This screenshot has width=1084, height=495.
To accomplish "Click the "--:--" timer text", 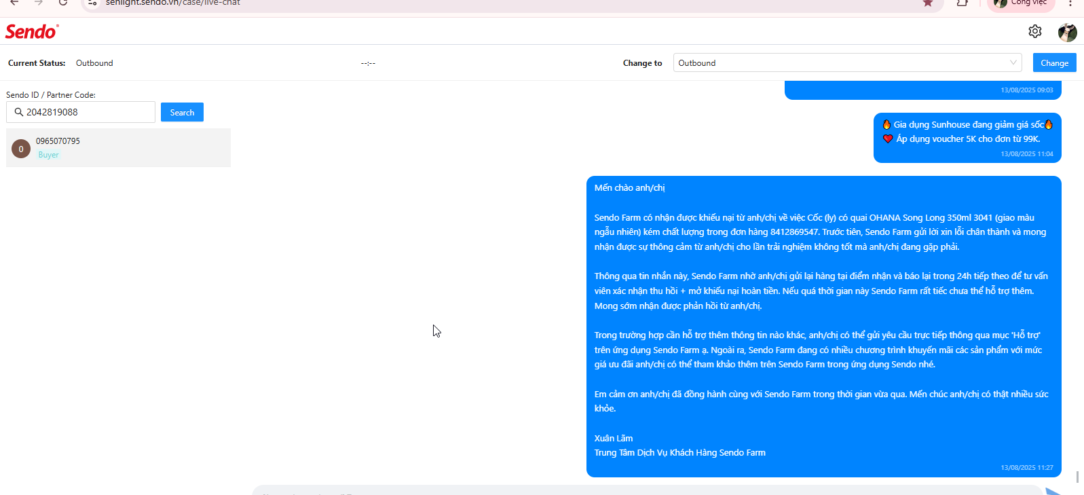I will click(x=368, y=63).
